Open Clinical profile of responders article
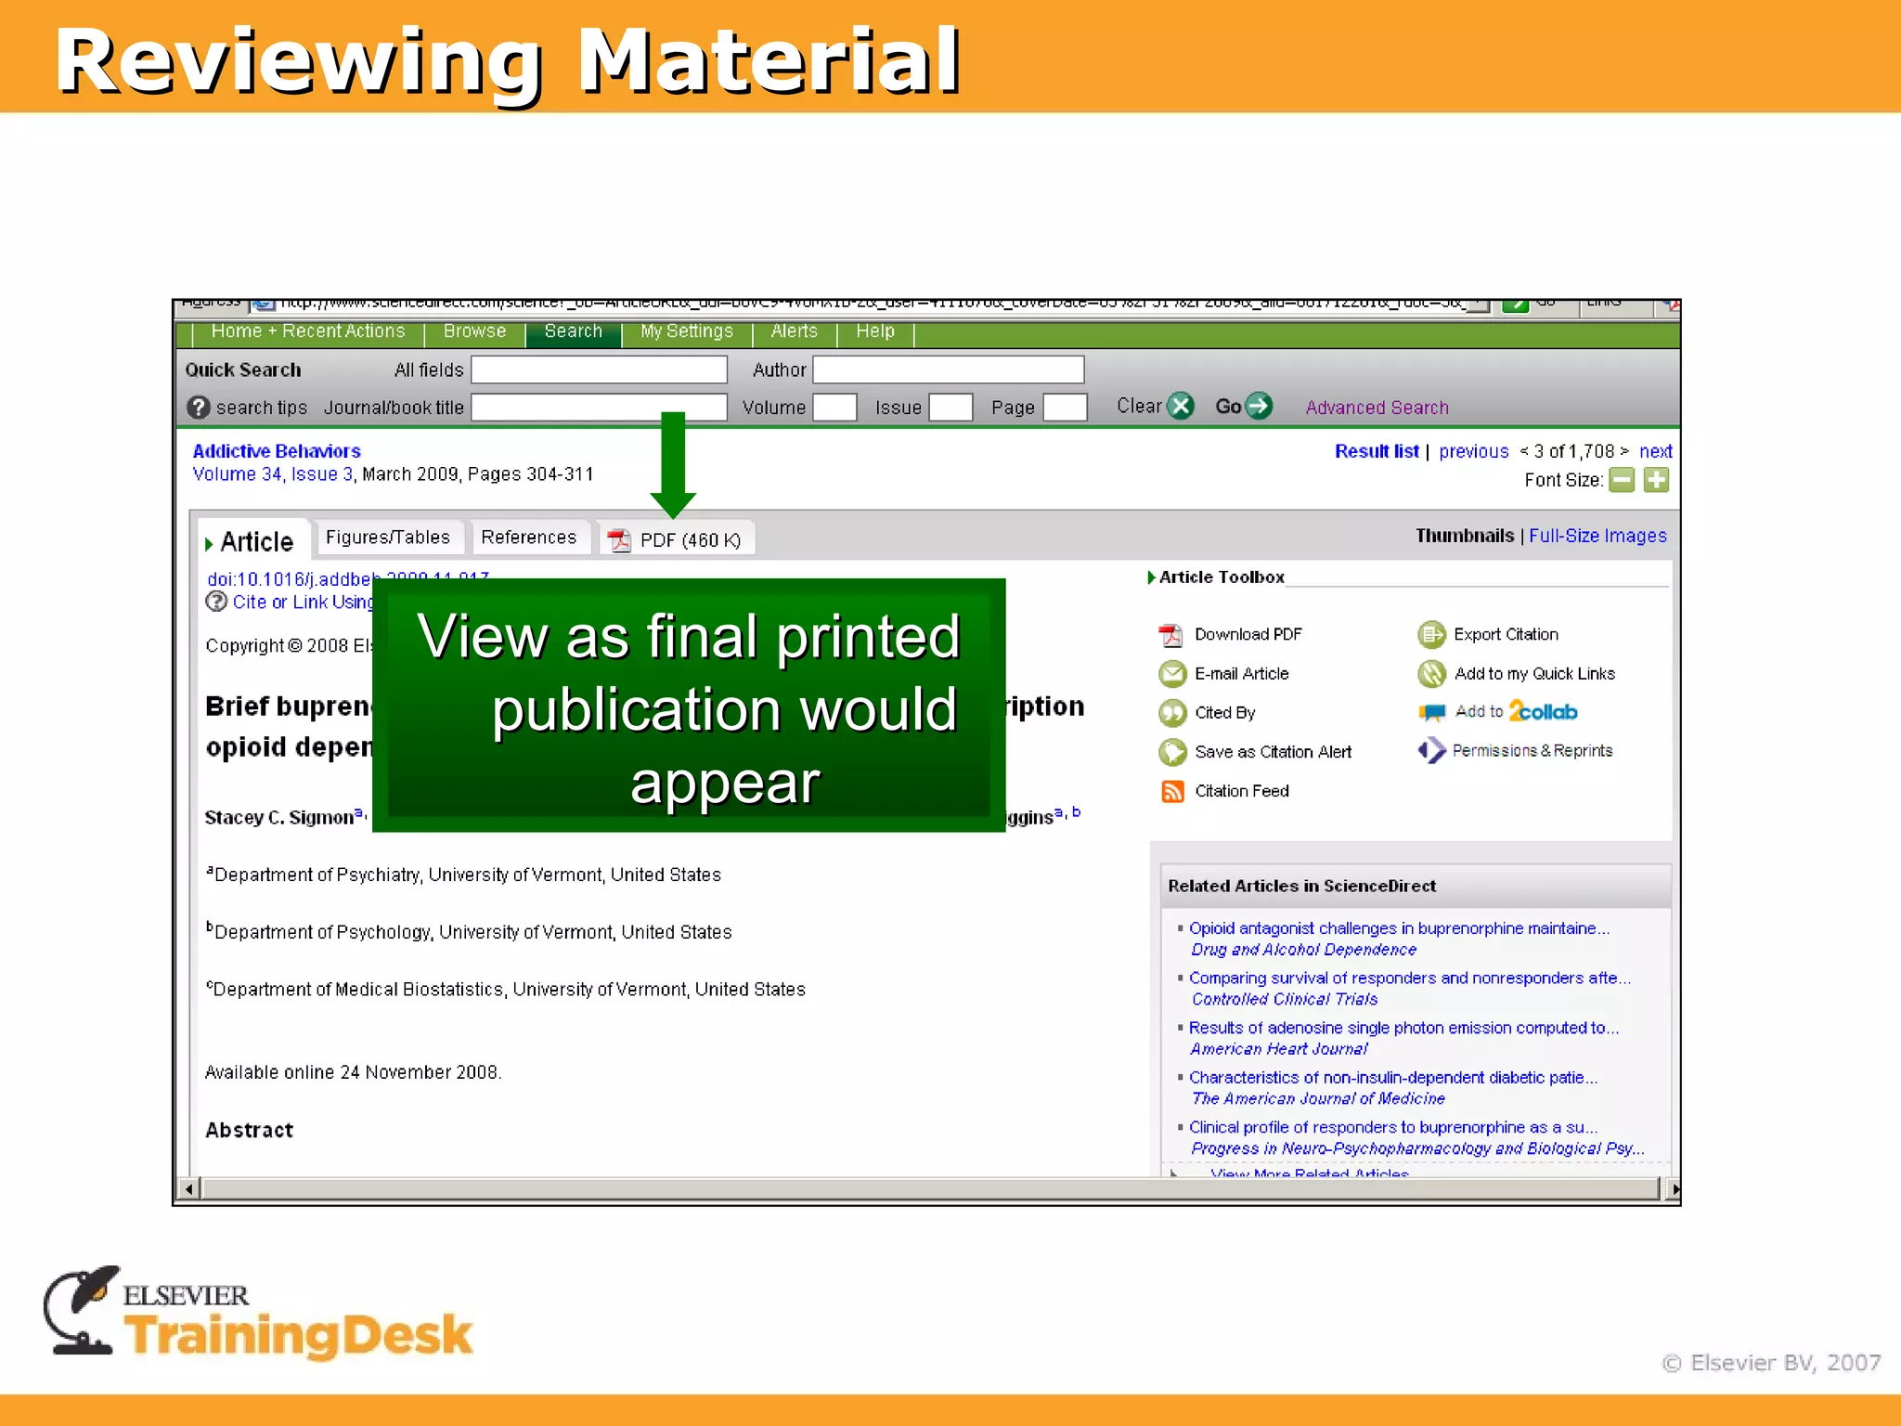The image size is (1901, 1426). [1393, 1127]
